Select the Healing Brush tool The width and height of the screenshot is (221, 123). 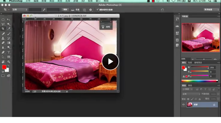tap(3, 34)
